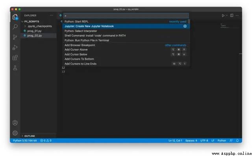Open the Extensions view
This screenshot has width=252, height=156.
tap(15, 57)
